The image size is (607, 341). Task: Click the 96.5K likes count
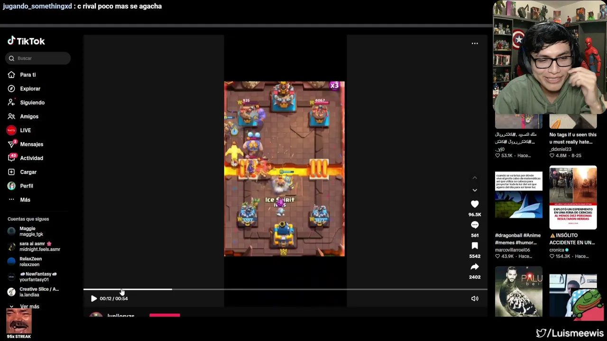[x=475, y=215]
